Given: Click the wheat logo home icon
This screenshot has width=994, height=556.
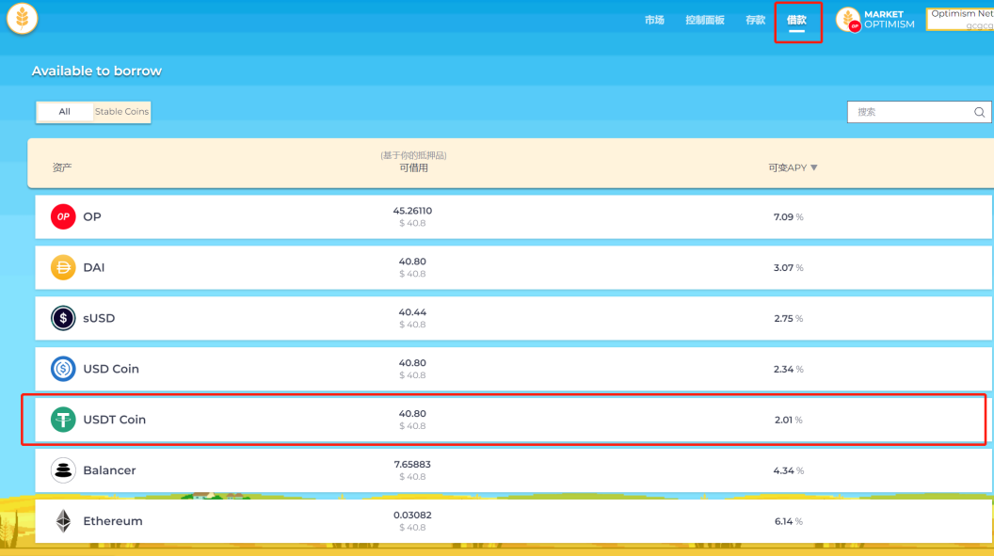Looking at the screenshot, I should [22, 18].
